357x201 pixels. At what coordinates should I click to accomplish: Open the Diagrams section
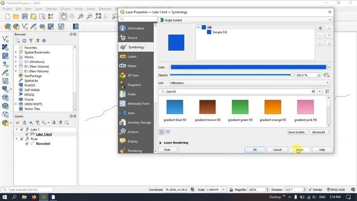click(x=136, y=85)
